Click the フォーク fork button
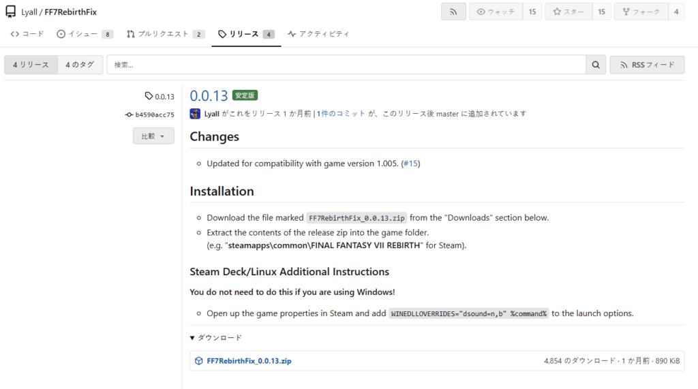Screen dimensions: 698x389 [641, 12]
